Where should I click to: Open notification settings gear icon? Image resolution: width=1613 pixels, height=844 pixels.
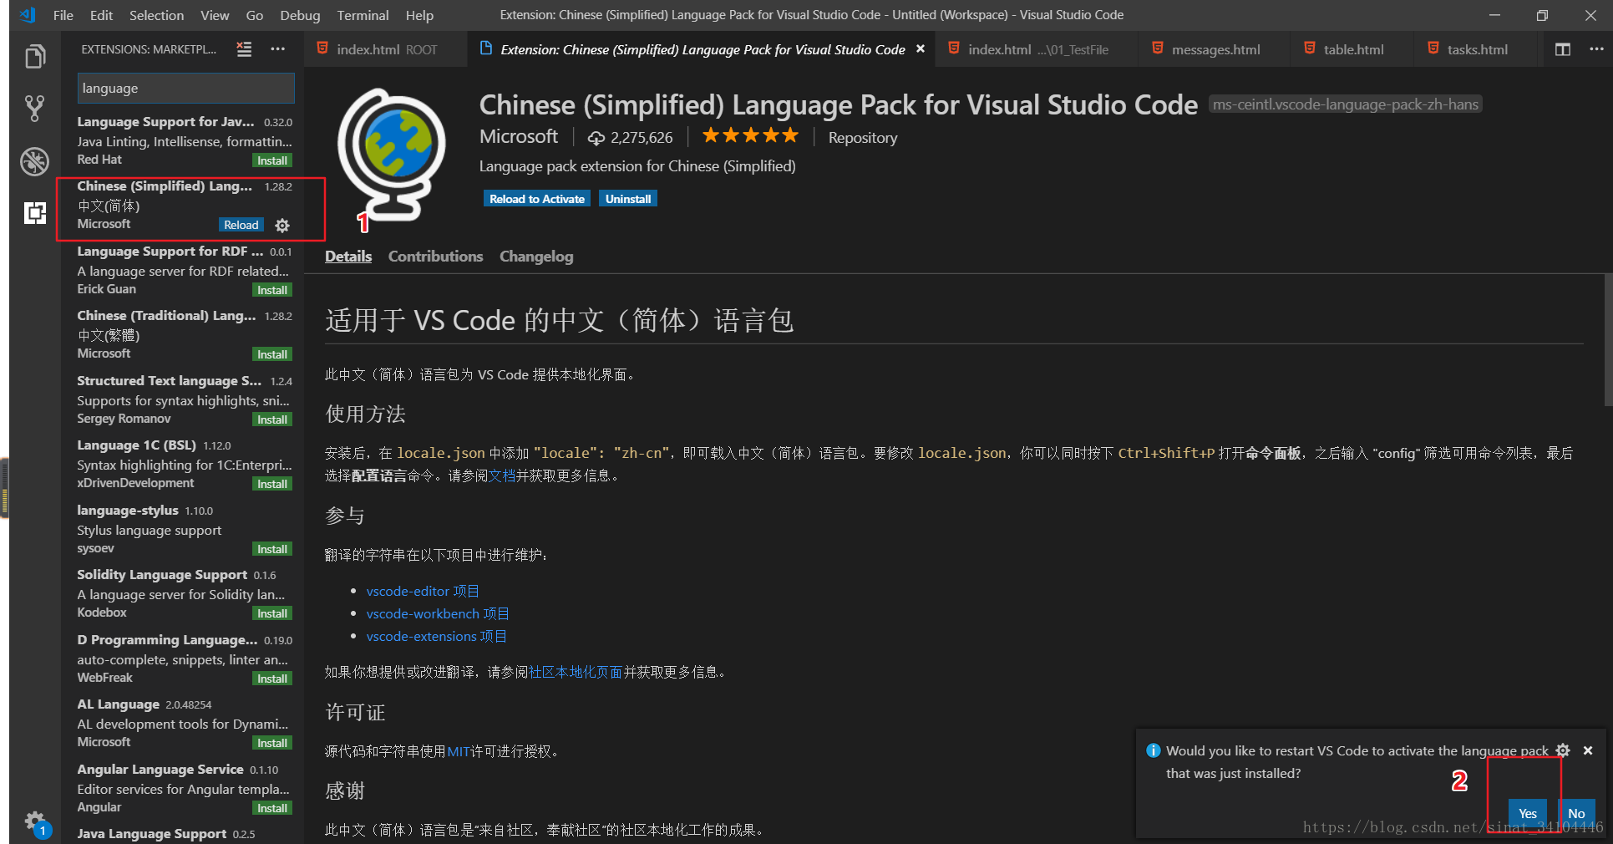click(1563, 750)
